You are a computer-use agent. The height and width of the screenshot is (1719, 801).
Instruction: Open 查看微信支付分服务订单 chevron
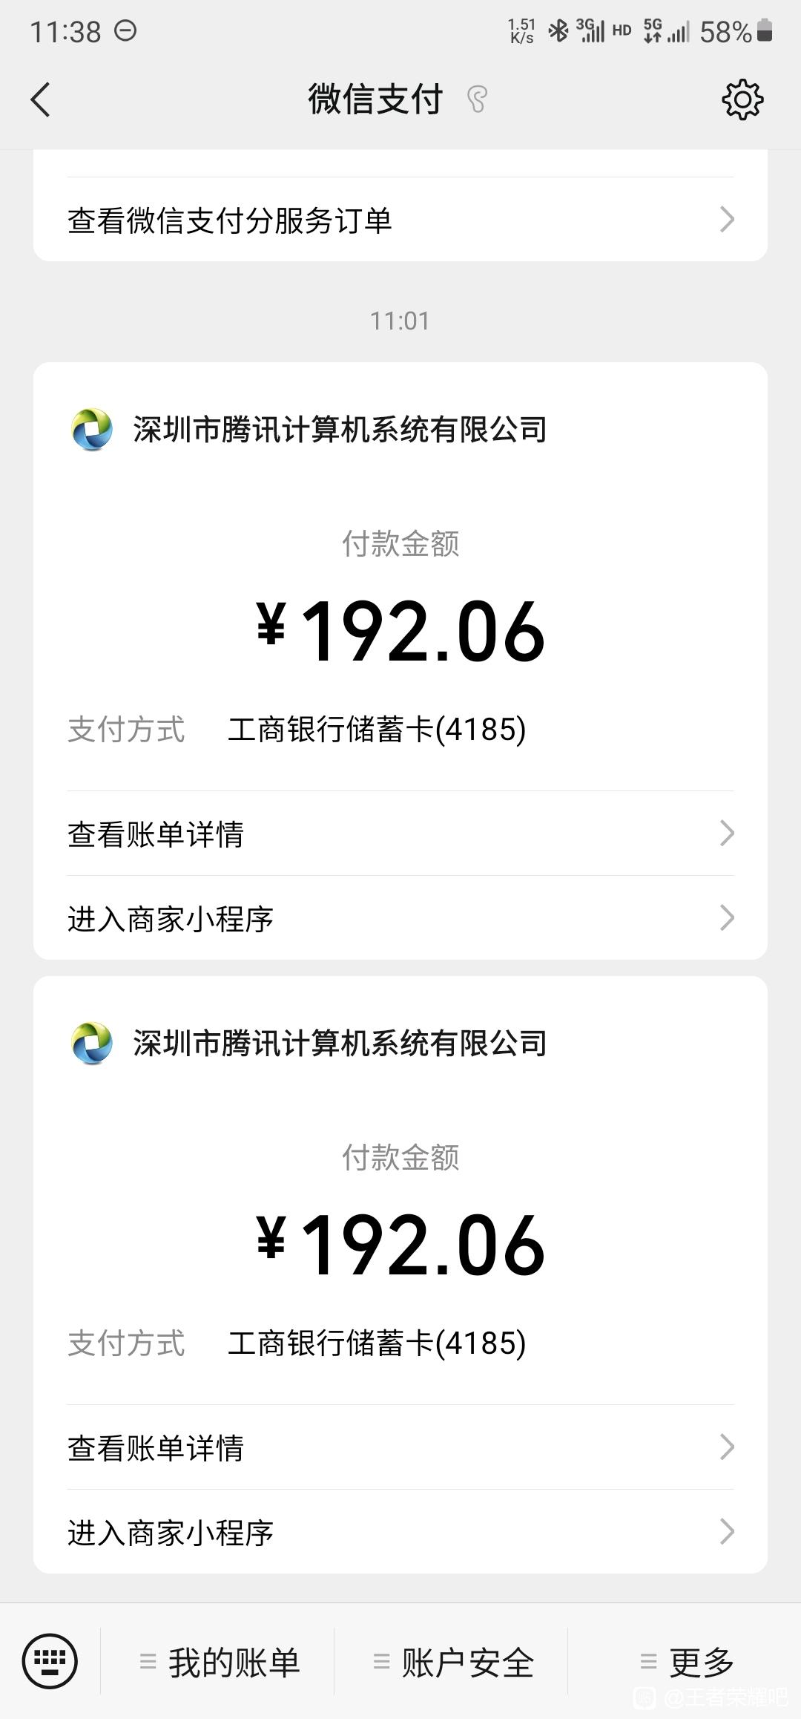click(728, 219)
